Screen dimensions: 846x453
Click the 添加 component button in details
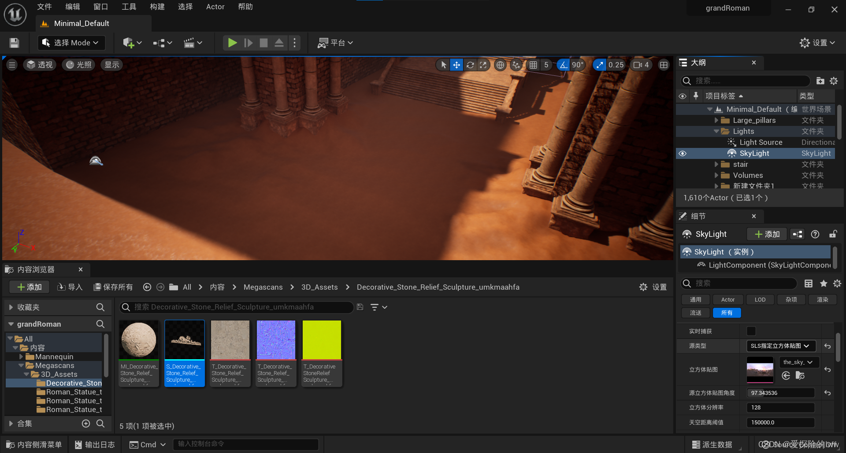767,234
